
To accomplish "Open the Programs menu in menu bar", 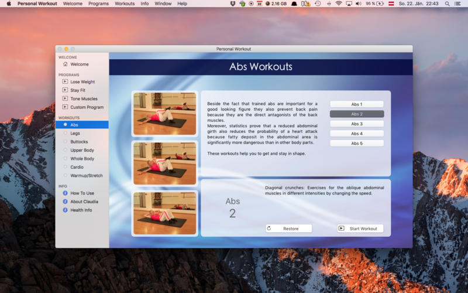I will click(x=98, y=4).
